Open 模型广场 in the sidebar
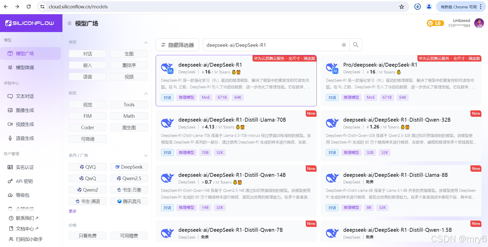488x247 pixels. pyautogui.click(x=30, y=53)
